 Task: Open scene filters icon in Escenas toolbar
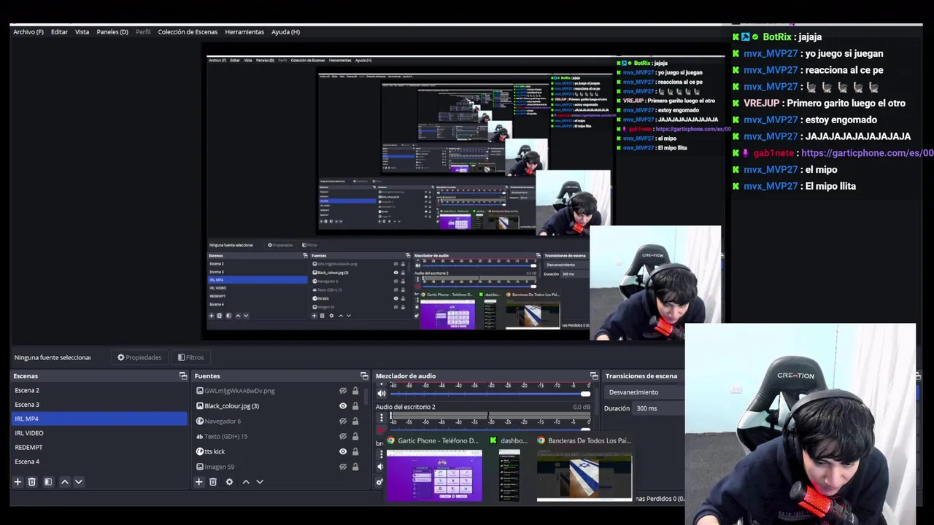[48, 482]
